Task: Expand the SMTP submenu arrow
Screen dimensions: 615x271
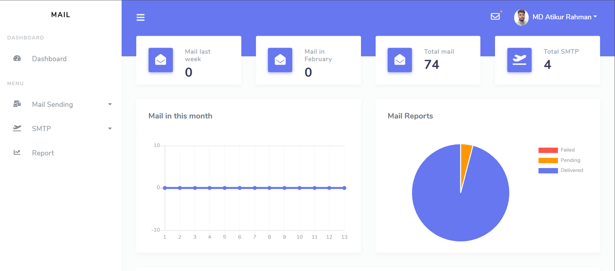Action: 110,129
